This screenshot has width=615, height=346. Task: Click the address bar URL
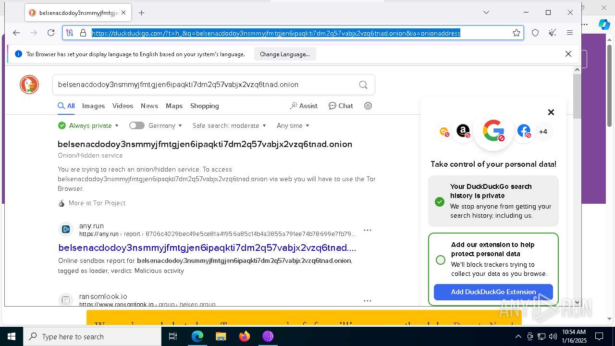coord(276,33)
